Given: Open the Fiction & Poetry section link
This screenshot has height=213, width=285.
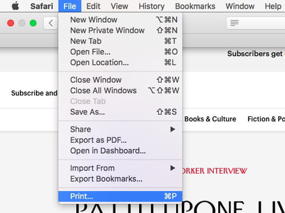Looking at the screenshot, I should pyautogui.click(x=266, y=119).
